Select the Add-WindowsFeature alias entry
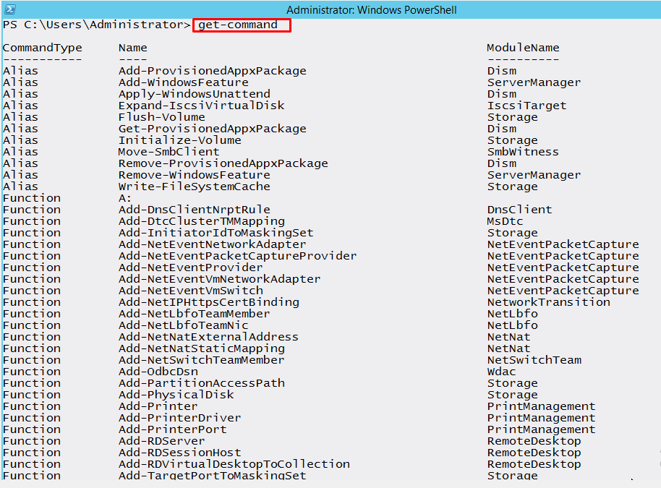 pos(182,82)
